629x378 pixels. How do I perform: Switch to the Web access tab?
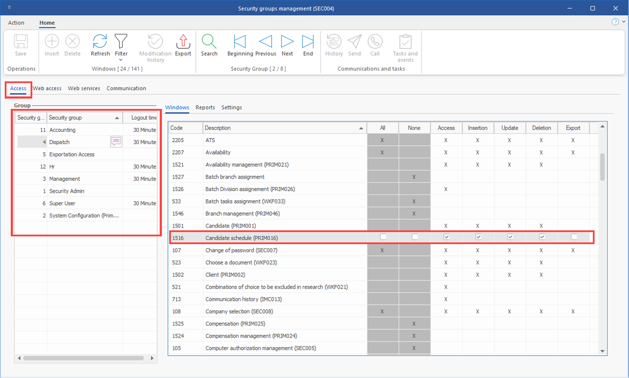point(47,88)
